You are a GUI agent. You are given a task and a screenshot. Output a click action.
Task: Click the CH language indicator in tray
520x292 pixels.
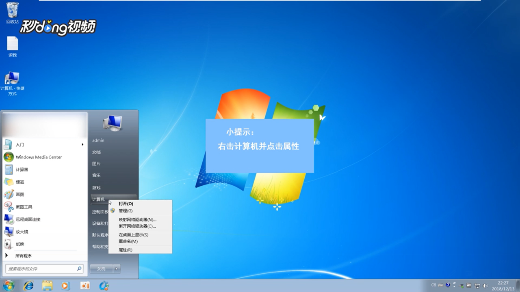click(x=433, y=285)
